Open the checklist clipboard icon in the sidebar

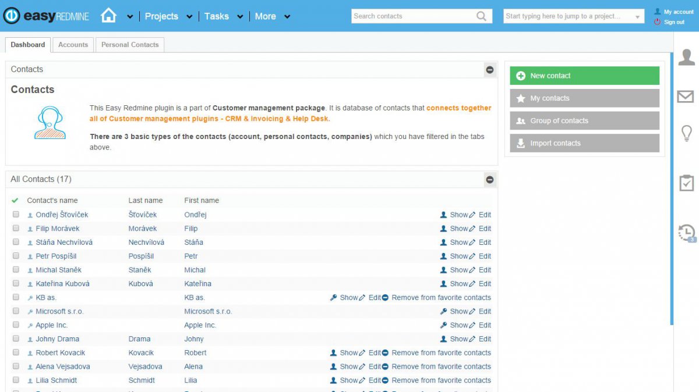click(x=686, y=182)
